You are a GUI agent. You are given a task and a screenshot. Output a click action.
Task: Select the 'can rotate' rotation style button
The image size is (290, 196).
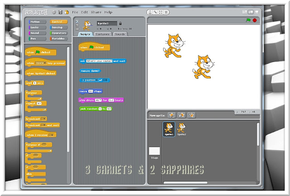[77, 21]
